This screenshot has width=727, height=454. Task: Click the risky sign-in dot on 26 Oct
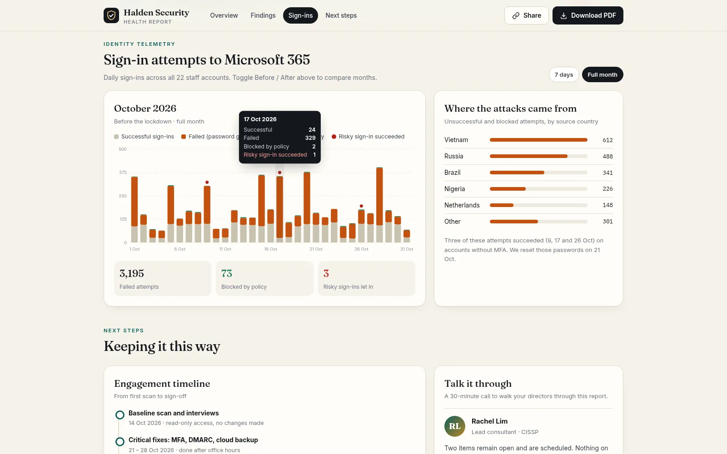click(361, 206)
